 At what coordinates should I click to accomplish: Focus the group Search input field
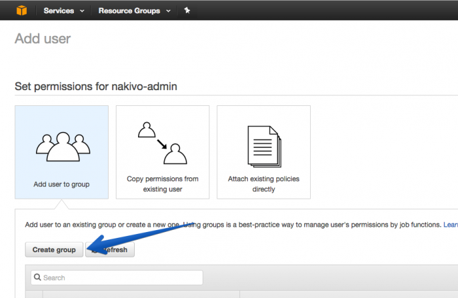(x=117, y=277)
